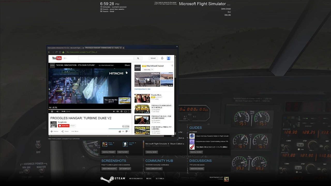The width and height of the screenshot is (331, 186).
Task: Go forward in the Steam overlay browser
Action: [53, 52]
